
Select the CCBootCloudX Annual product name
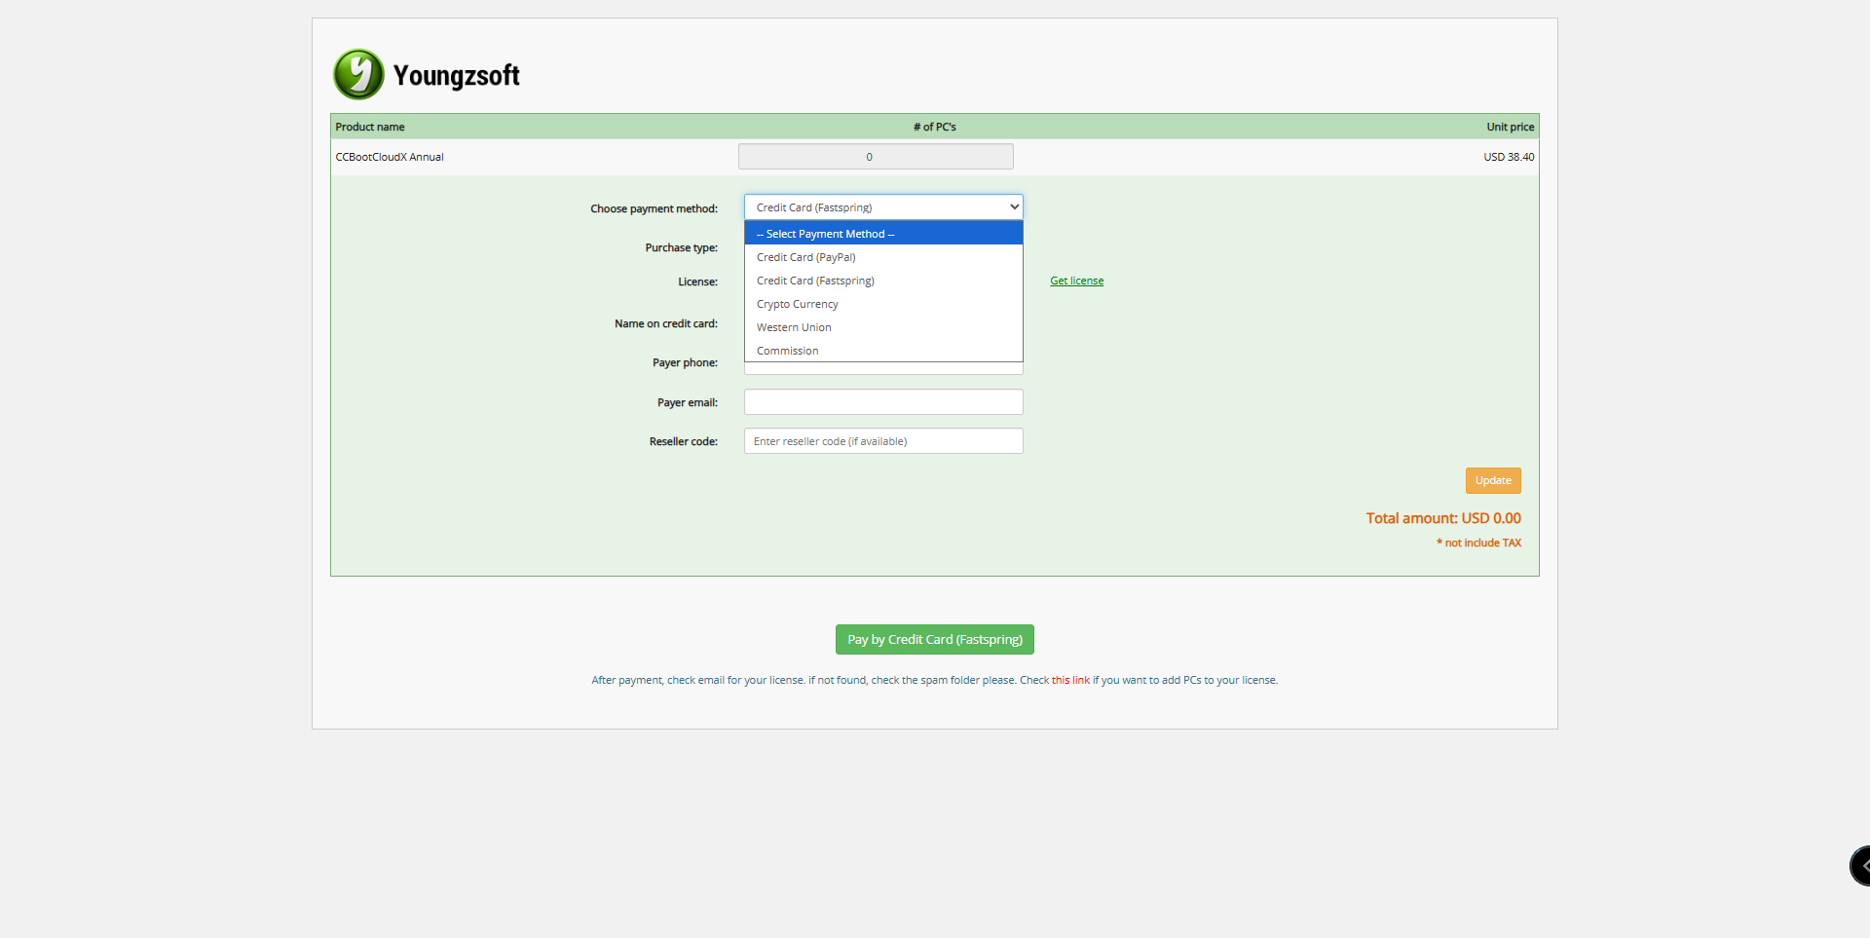(388, 156)
